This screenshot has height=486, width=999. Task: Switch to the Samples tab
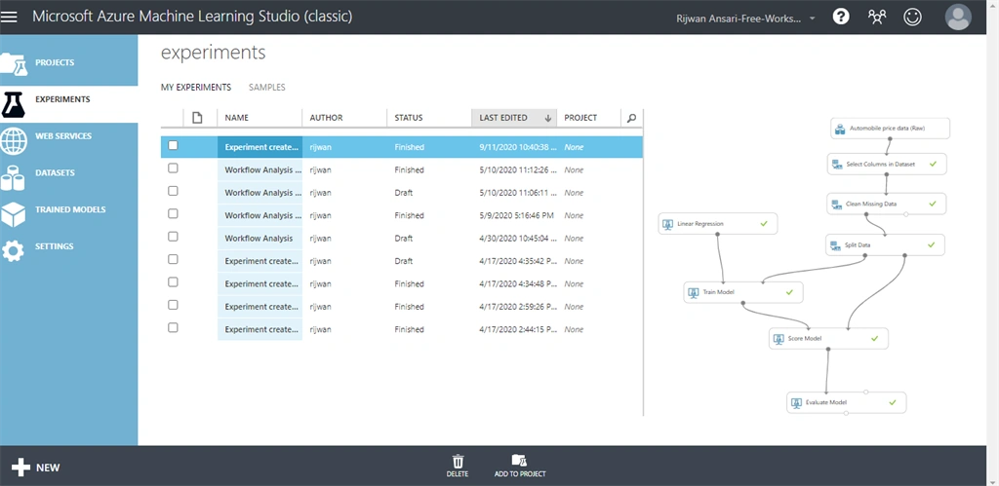267,87
